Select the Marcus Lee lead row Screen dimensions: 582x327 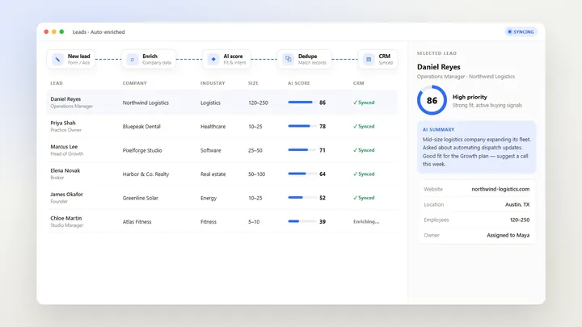pos(222,150)
